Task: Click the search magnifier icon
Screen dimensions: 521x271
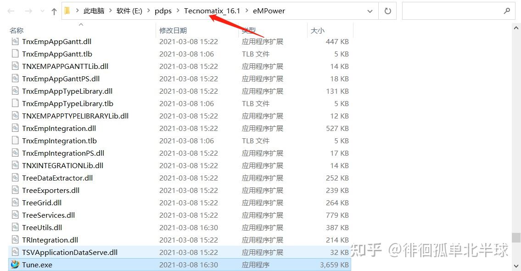Action: click(507, 11)
